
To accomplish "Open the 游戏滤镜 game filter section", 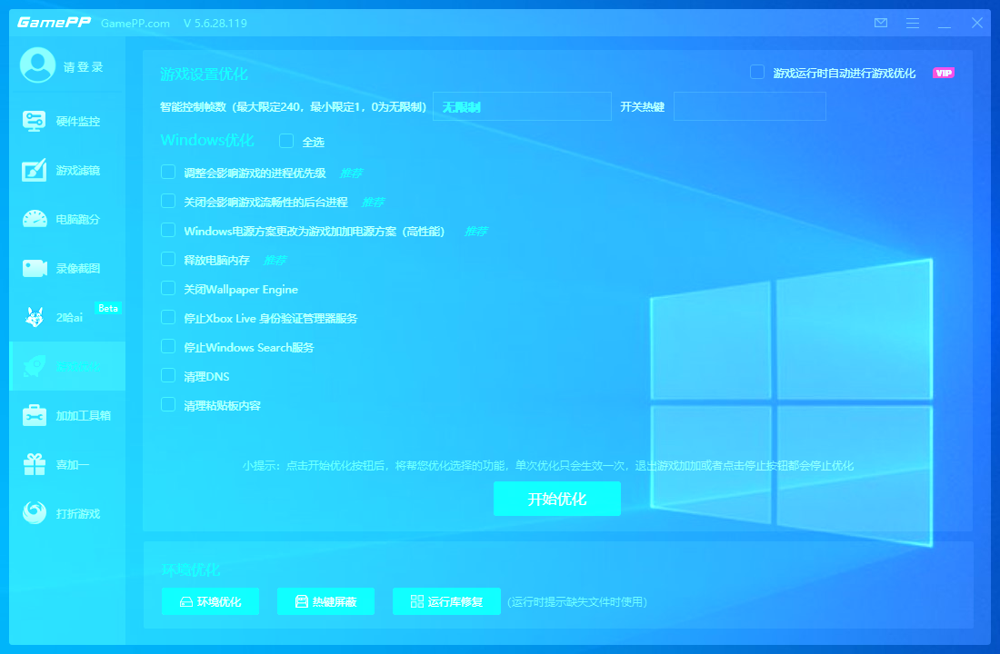I will click(x=67, y=171).
